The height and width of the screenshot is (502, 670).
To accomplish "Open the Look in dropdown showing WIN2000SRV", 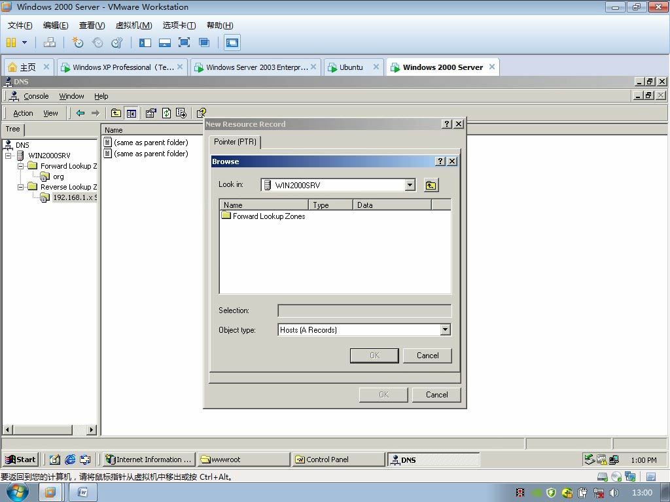I will click(410, 185).
